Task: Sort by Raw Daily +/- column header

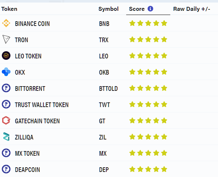Action: (192, 9)
